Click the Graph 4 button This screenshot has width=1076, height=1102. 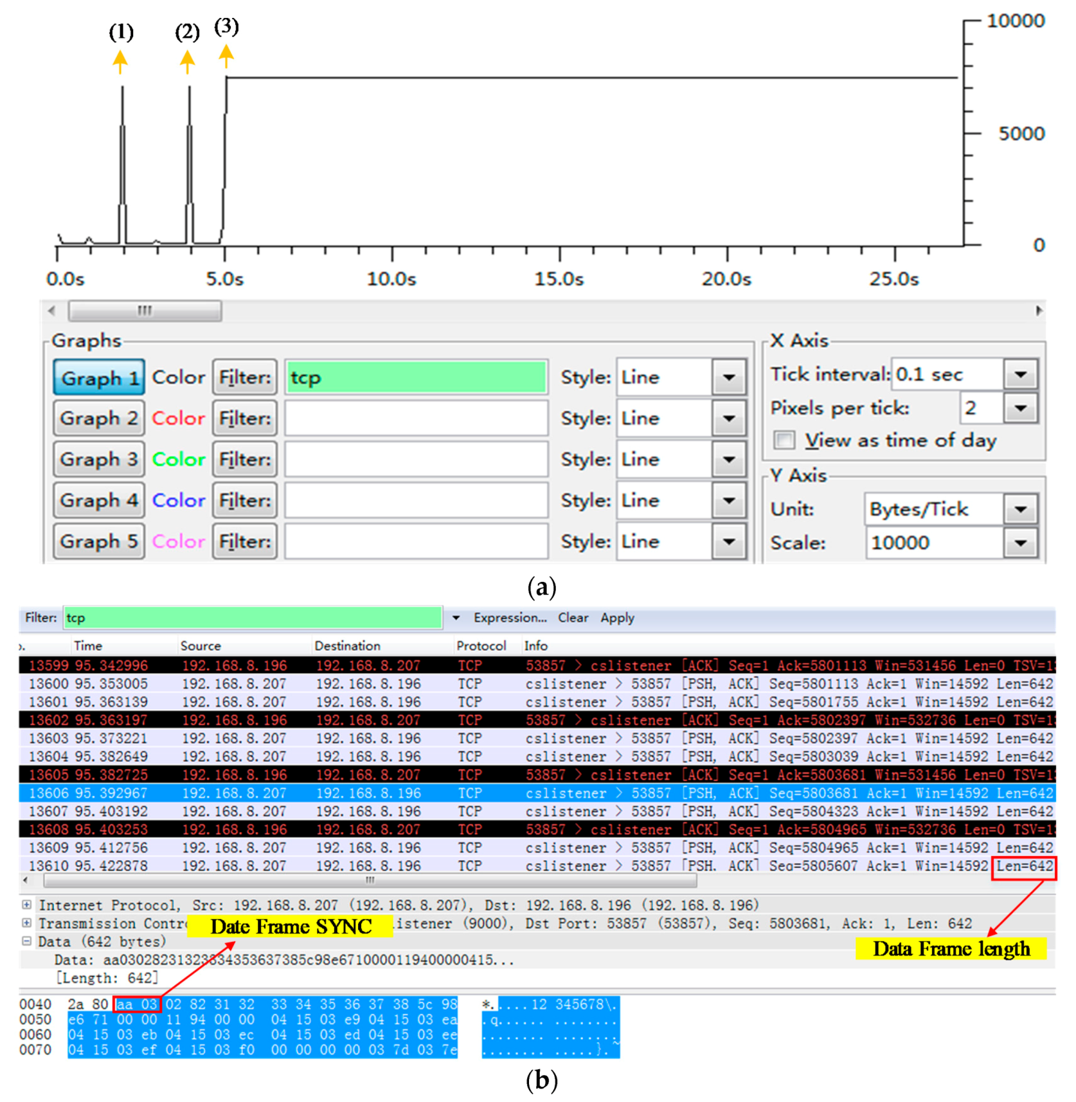tap(99, 500)
